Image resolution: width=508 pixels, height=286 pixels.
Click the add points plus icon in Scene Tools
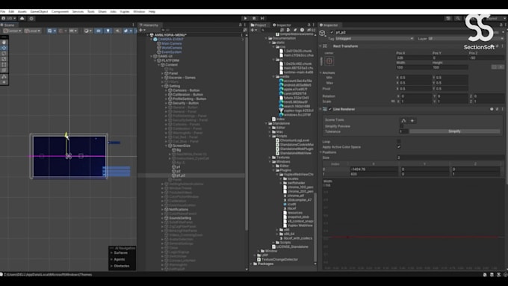412,120
